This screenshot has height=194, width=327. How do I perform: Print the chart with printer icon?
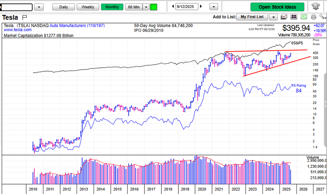314,17
